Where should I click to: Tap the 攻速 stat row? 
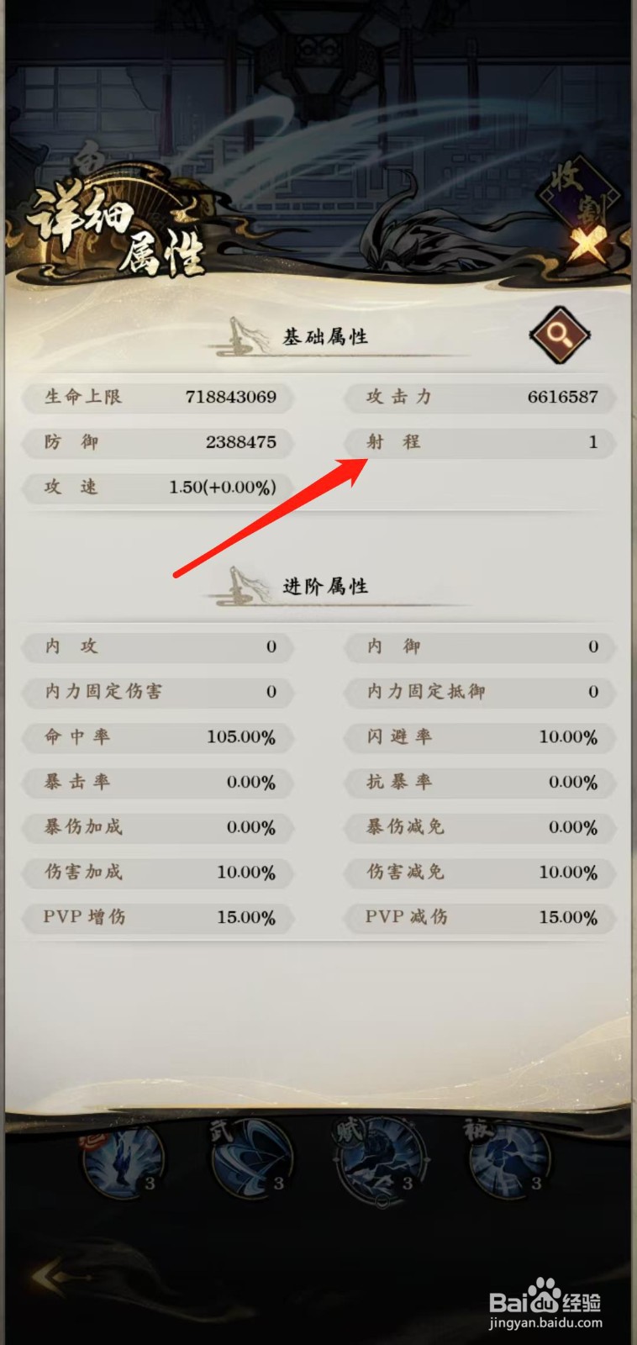pyautogui.click(x=158, y=488)
